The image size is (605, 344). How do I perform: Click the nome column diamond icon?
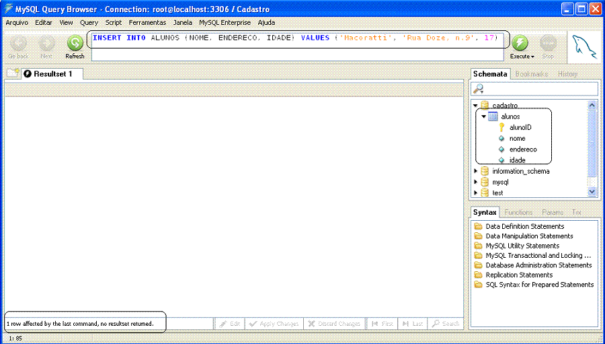[501, 139]
